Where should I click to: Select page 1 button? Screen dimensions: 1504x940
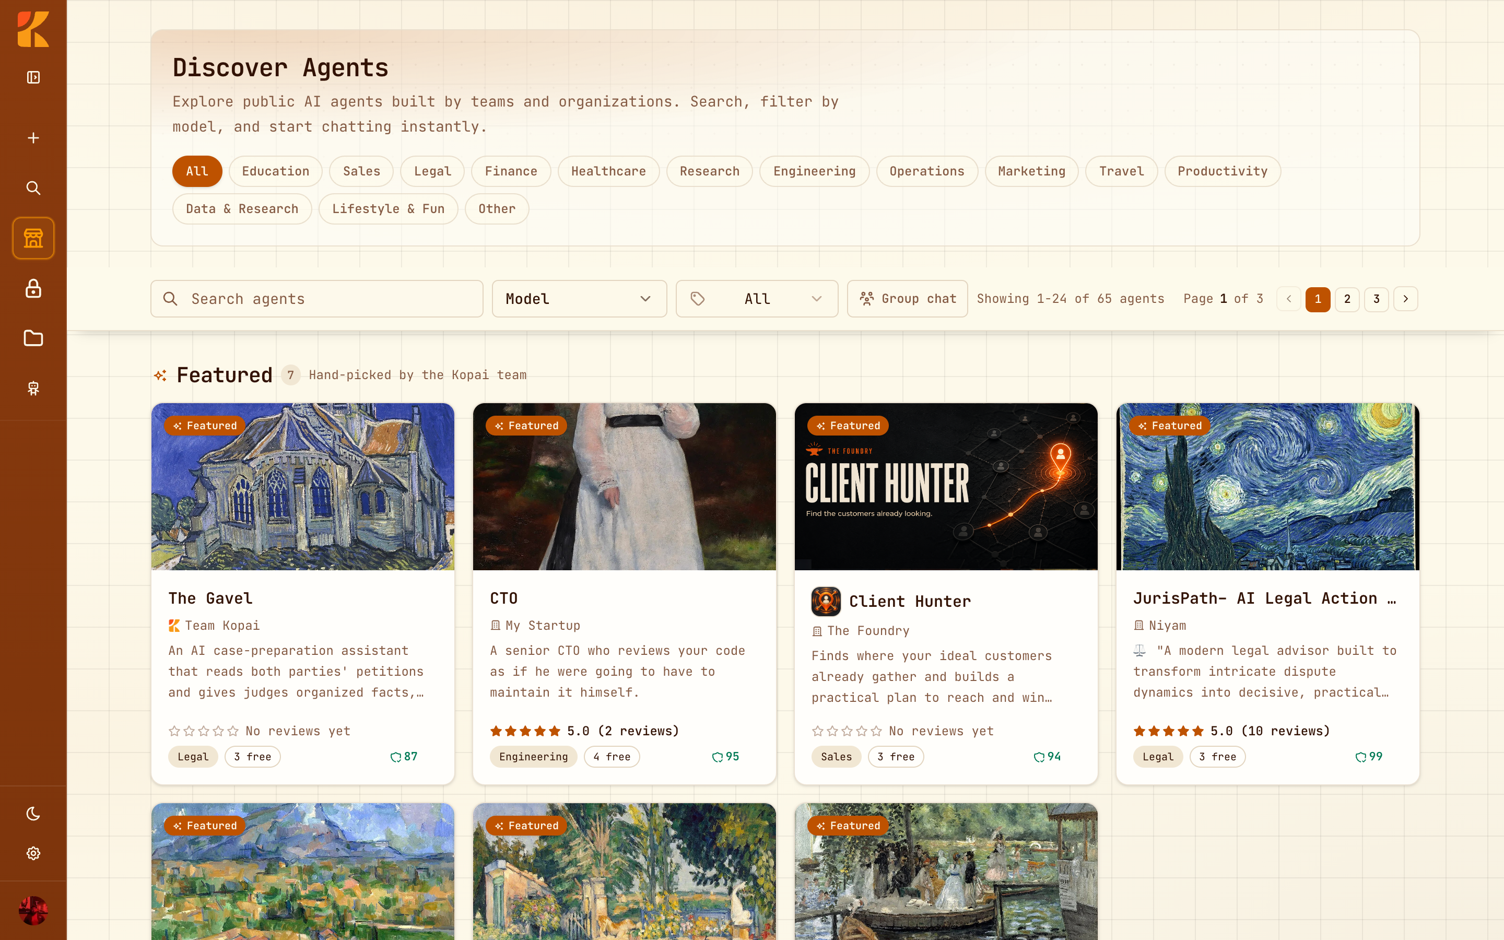1318,299
